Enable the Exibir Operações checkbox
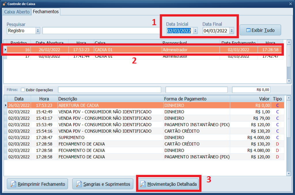The width and height of the screenshot is (295, 195). (23, 90)
